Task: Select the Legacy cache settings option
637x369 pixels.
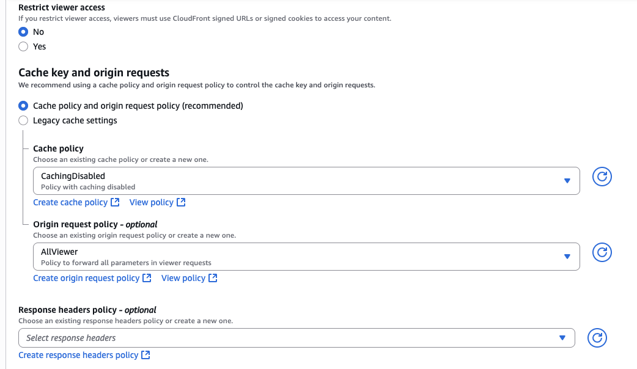Action: click(23, 120)
